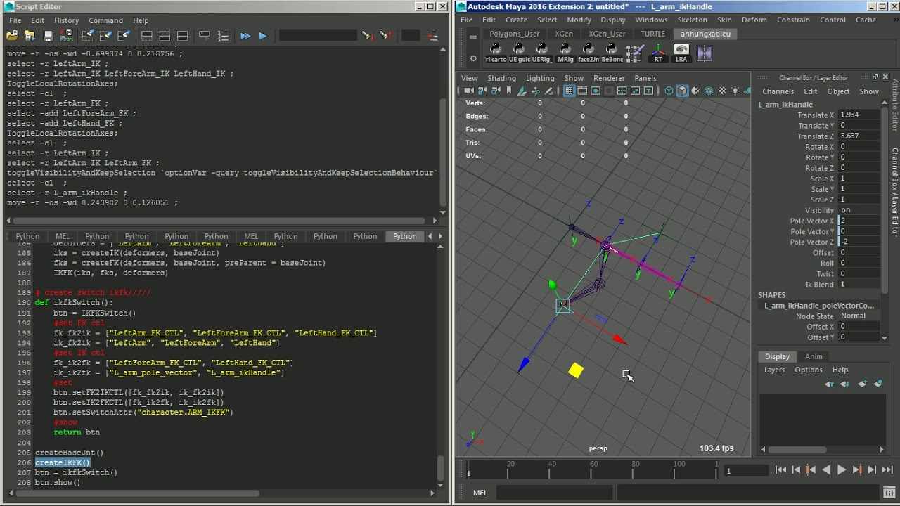
Task: Toggle smooth shade all cube icon
Action: pyautogui.click(x=682, y=91)
